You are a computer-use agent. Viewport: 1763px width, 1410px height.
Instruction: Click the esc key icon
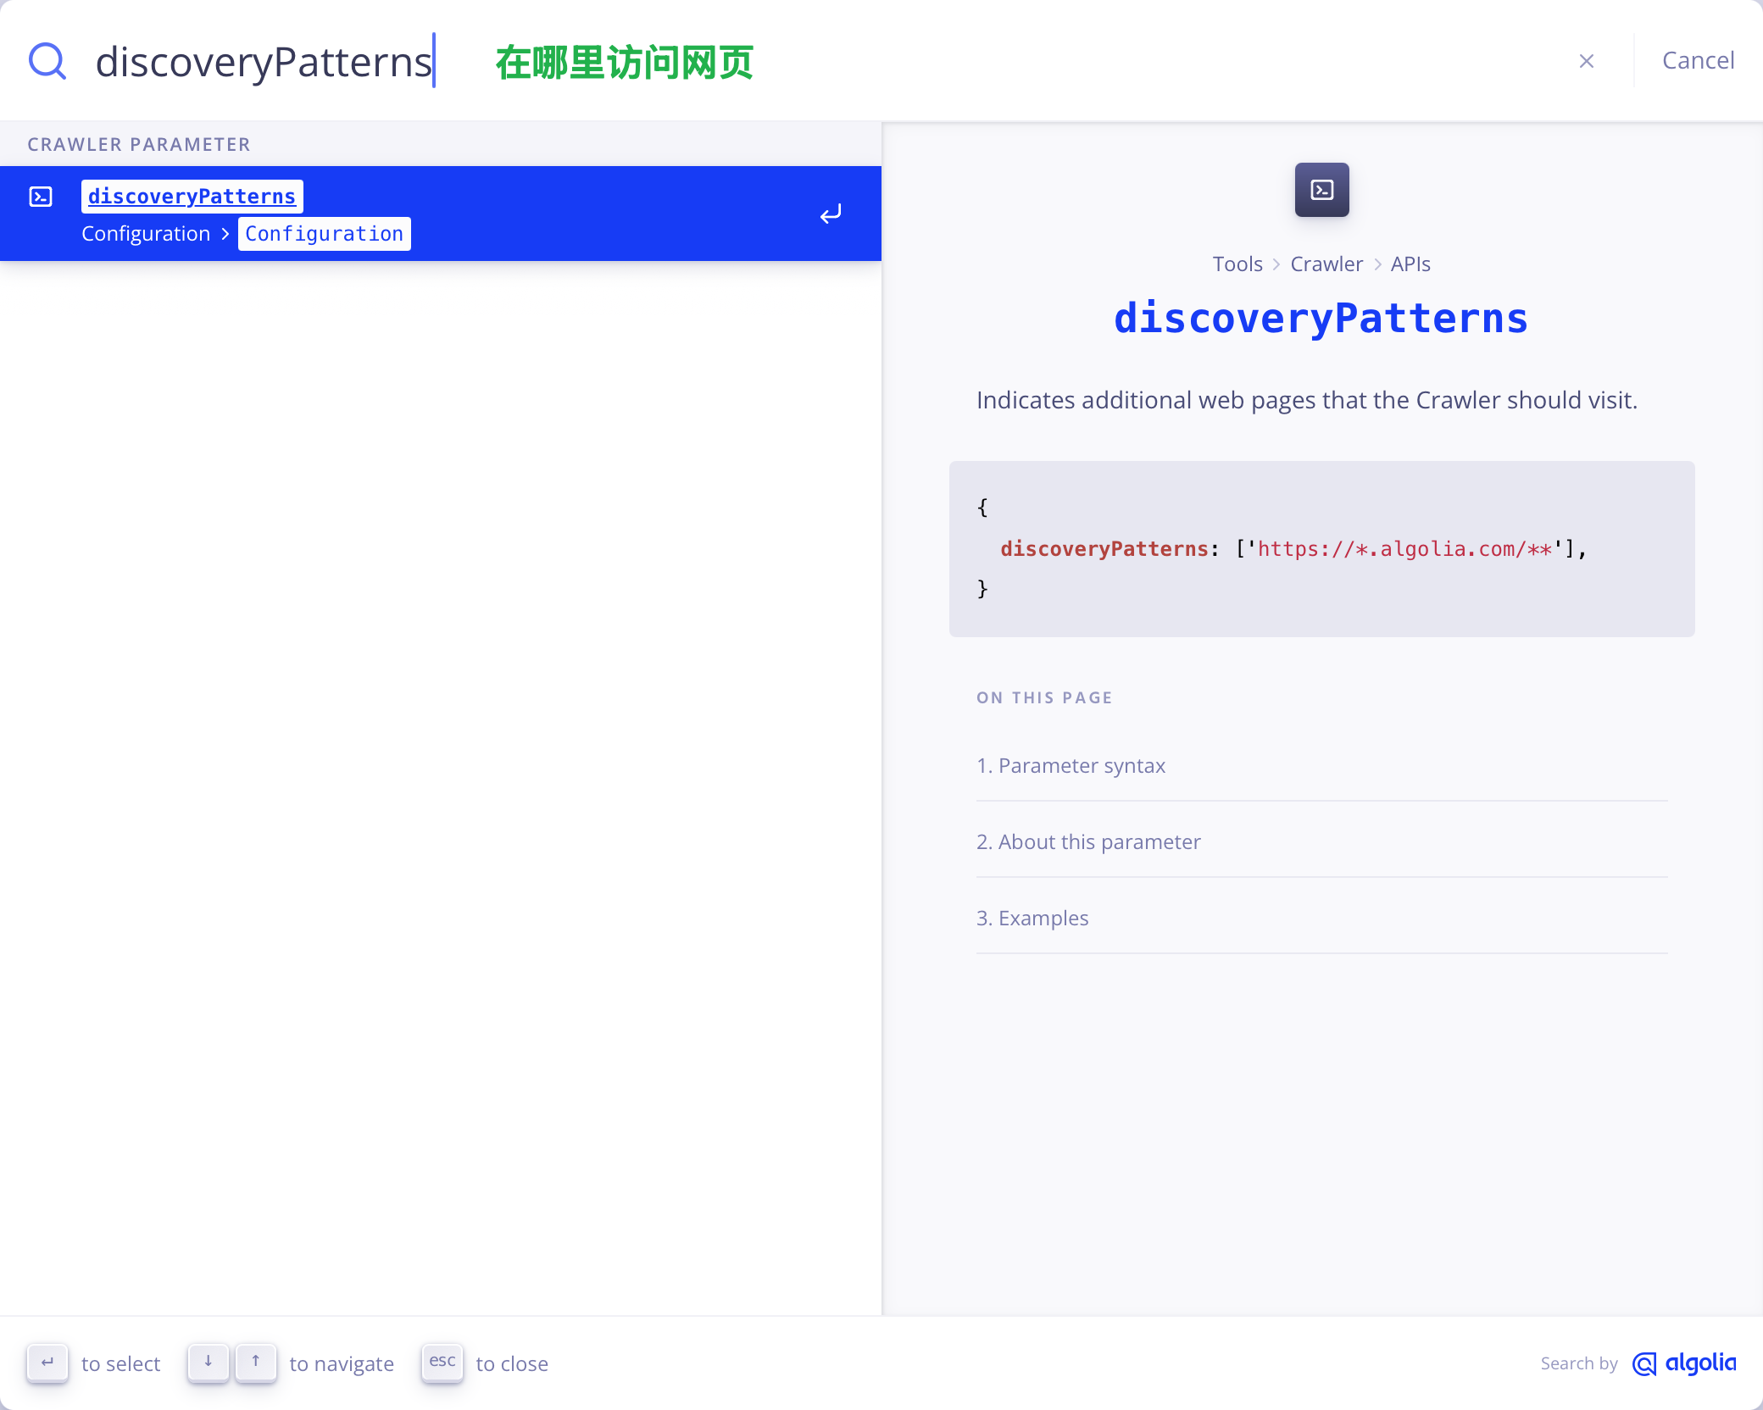pos(442,1362)
